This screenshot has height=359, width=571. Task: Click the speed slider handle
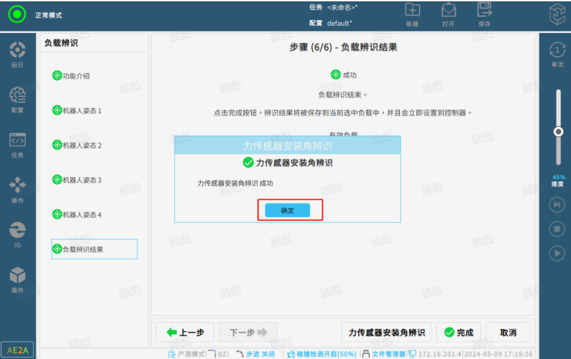[558, 132]
